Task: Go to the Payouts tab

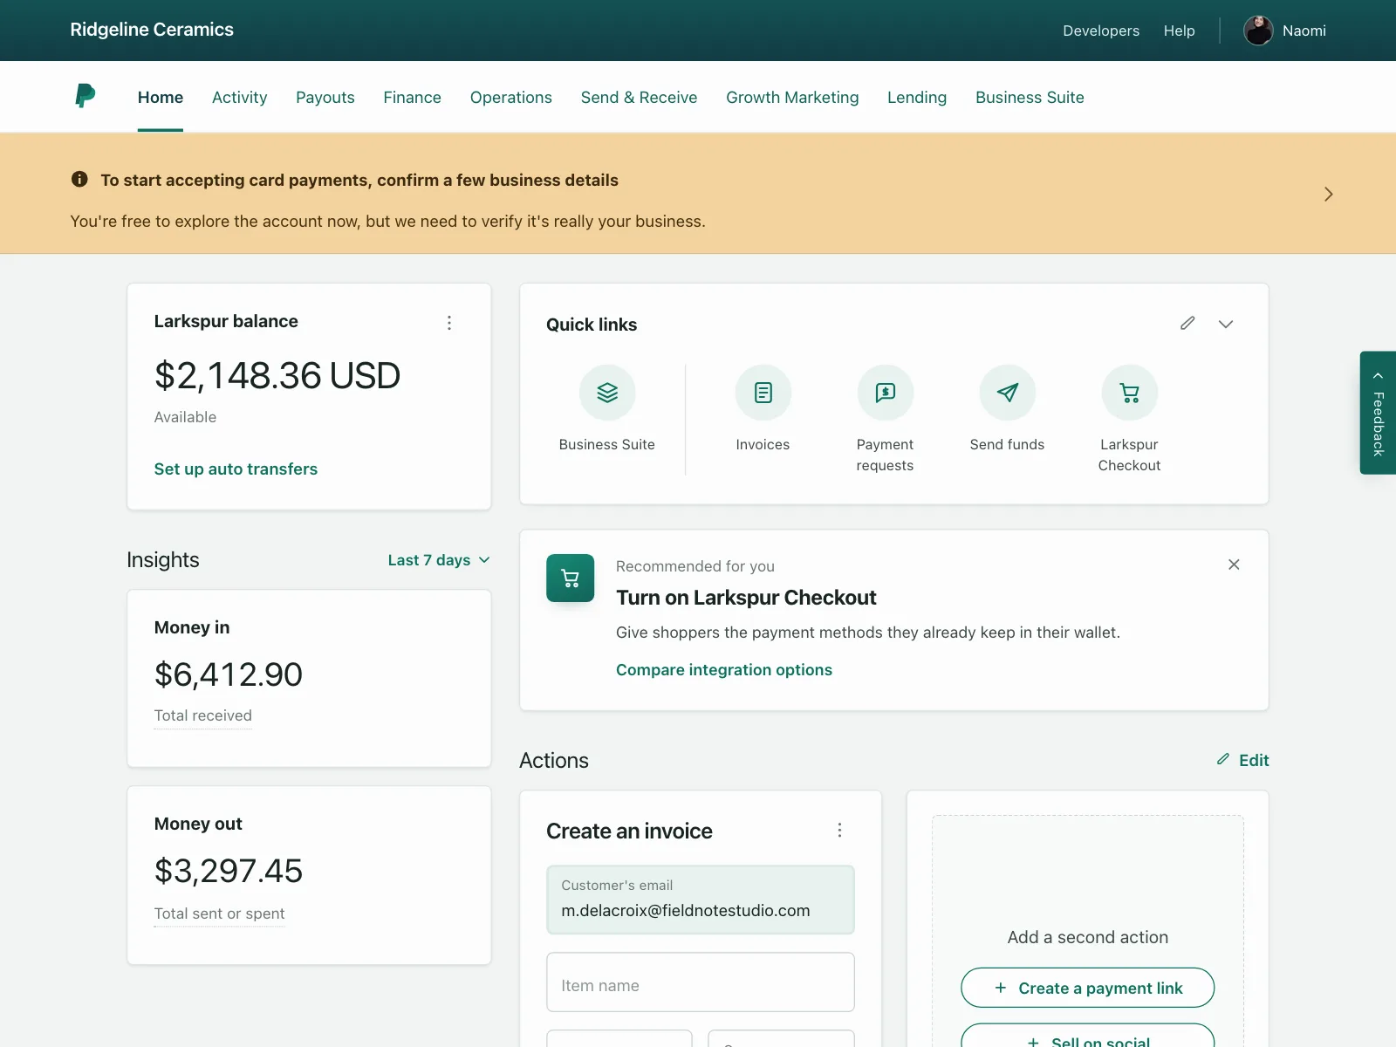Action: 325,98
